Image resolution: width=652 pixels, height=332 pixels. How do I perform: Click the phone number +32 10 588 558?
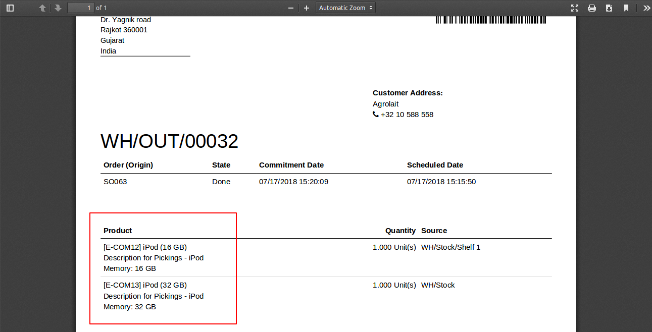[407, 115]
